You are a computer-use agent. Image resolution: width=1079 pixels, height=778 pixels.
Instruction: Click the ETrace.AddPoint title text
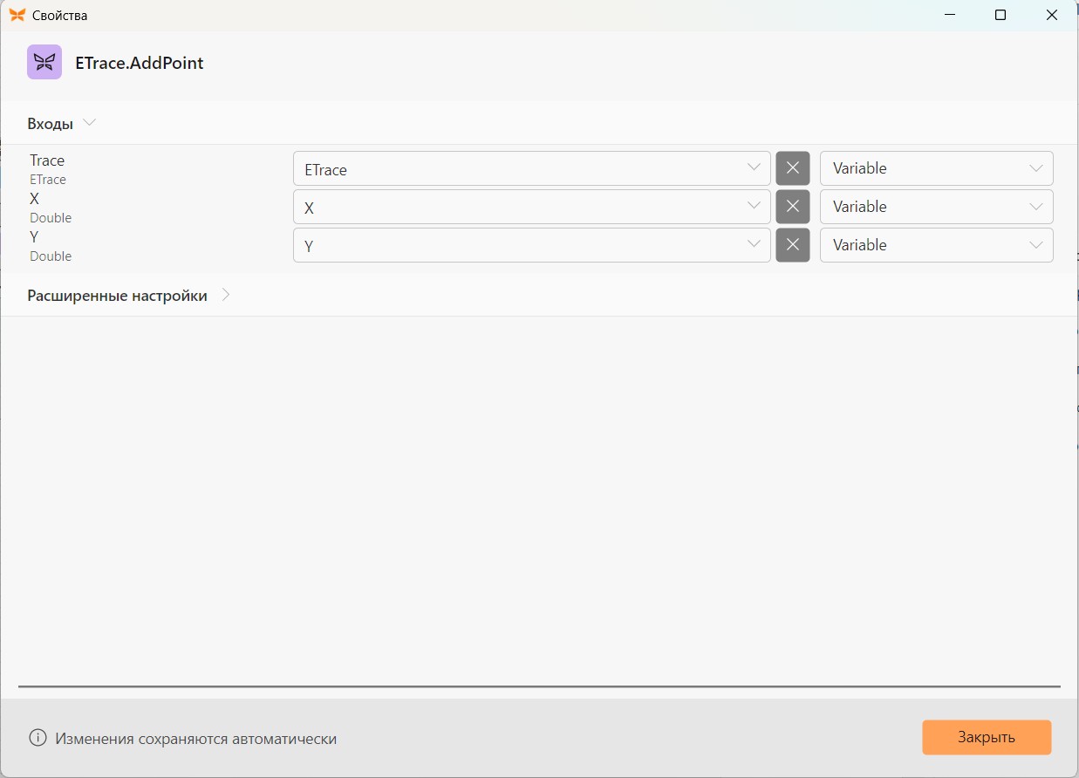tap(140, 63)
